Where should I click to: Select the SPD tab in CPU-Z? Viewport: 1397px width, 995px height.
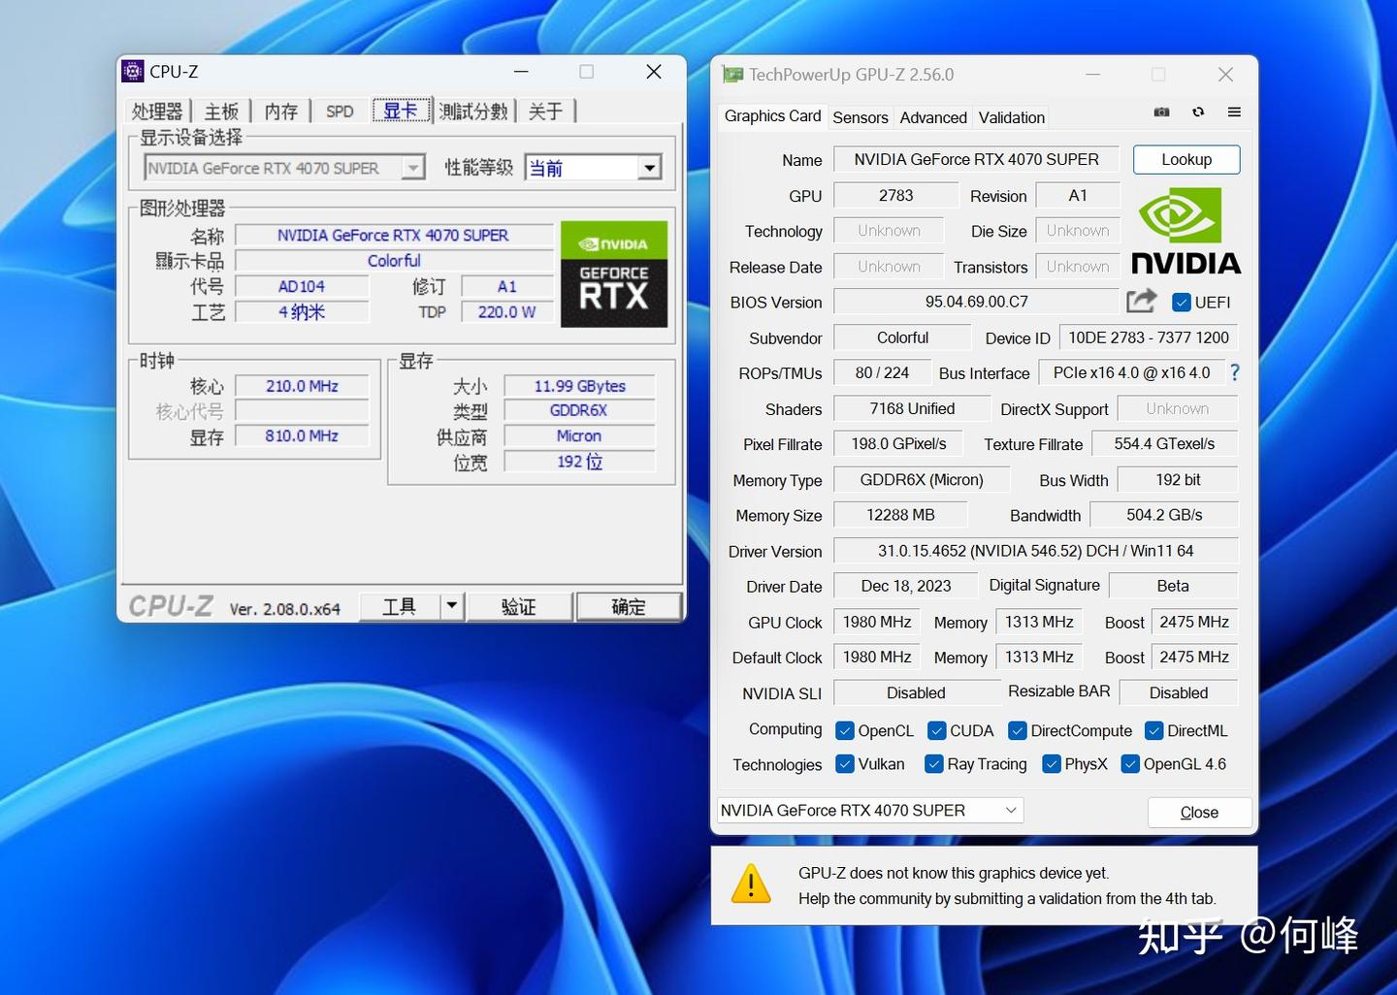(x=339, y=111)
